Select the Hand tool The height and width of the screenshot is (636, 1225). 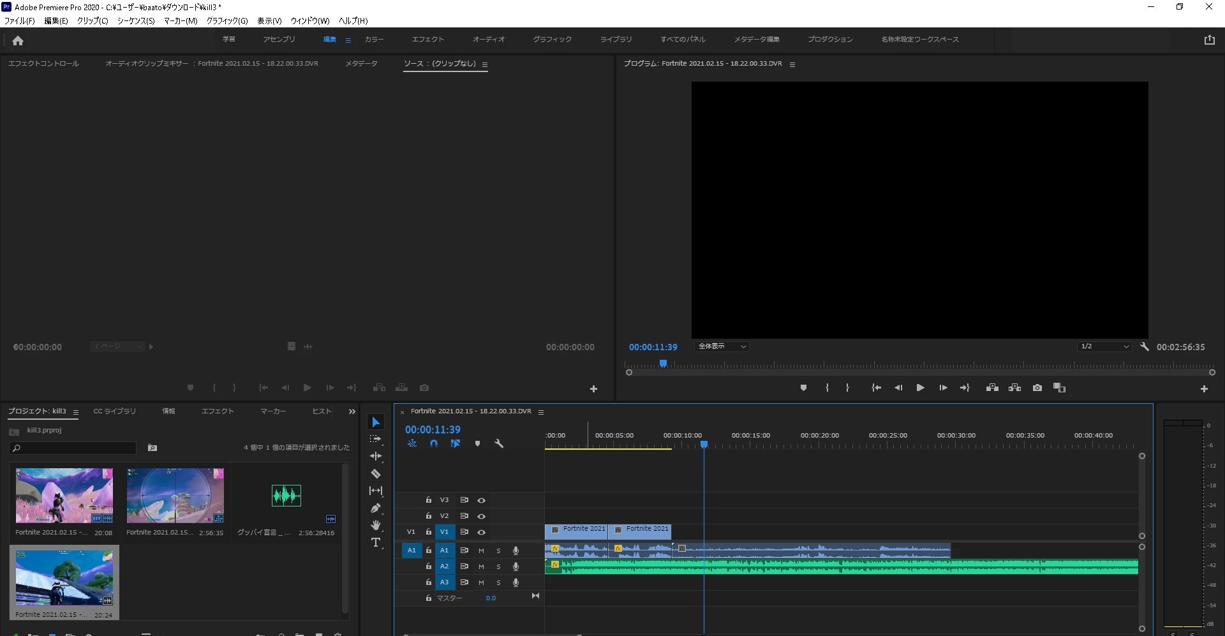point(376,525)
